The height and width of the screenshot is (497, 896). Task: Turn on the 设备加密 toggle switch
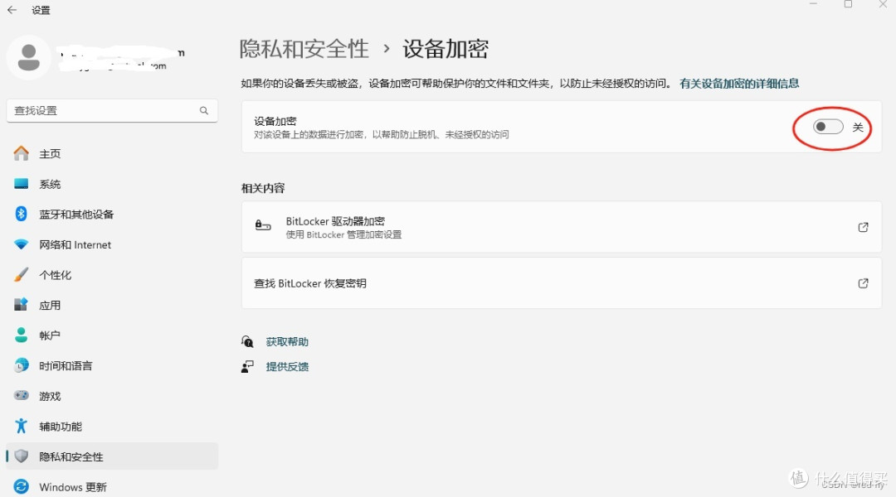click(828, 127)
